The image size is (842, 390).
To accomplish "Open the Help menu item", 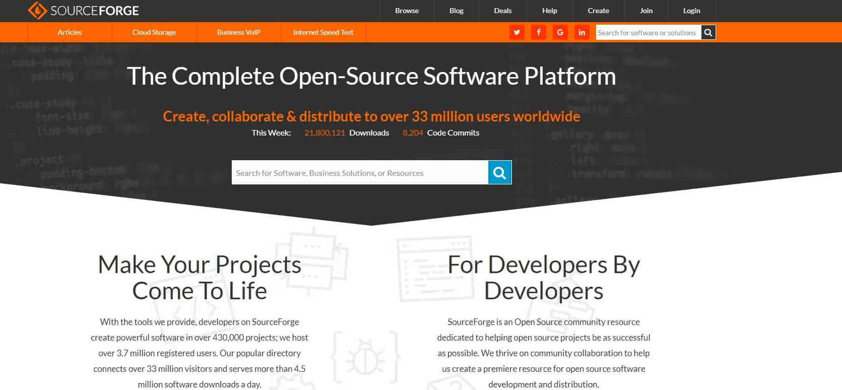I will (x=549, y=11).
